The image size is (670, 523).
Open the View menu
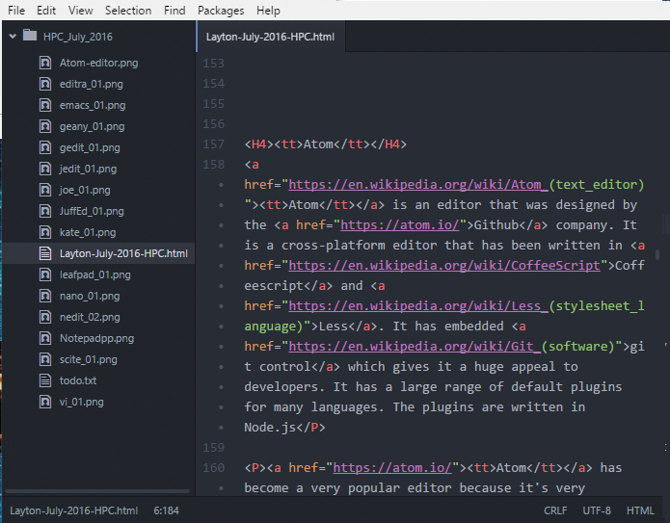click(80, 11)
